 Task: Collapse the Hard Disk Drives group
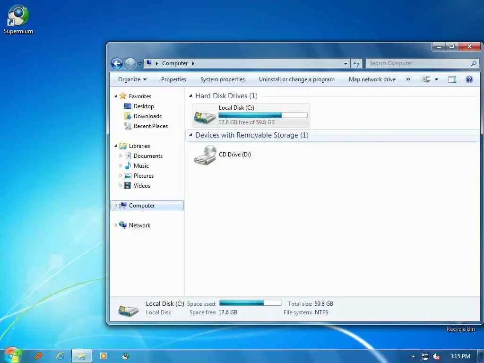(190, 95)
